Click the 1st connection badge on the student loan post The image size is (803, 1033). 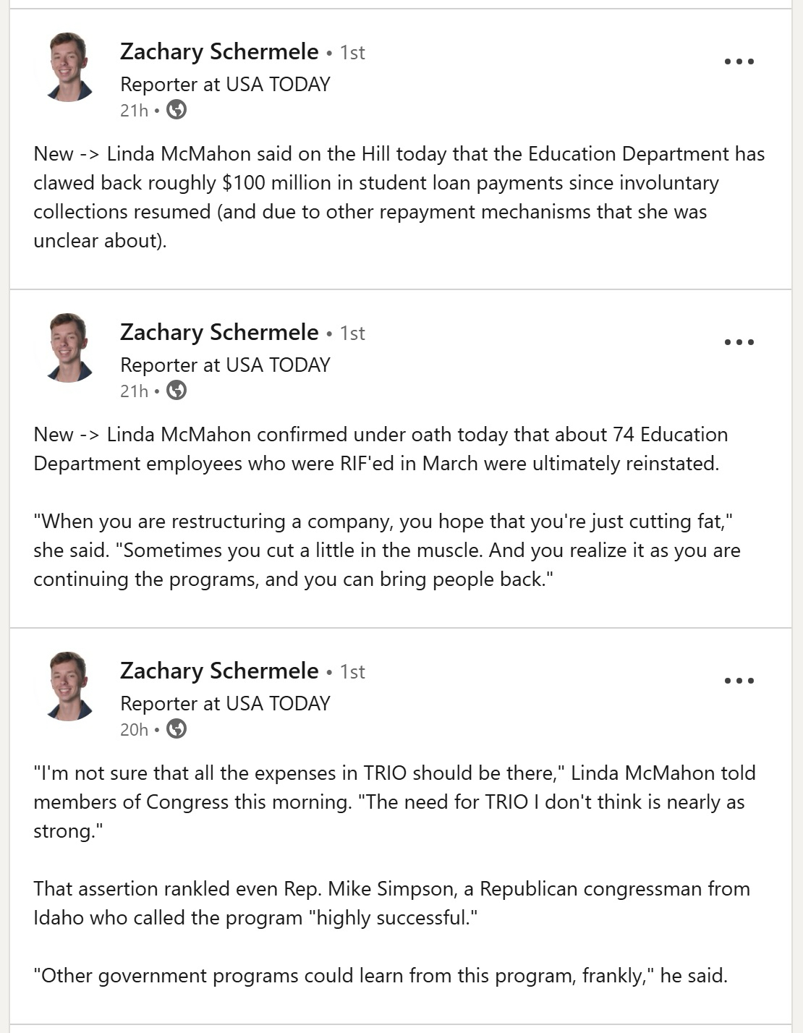(352, 53)
